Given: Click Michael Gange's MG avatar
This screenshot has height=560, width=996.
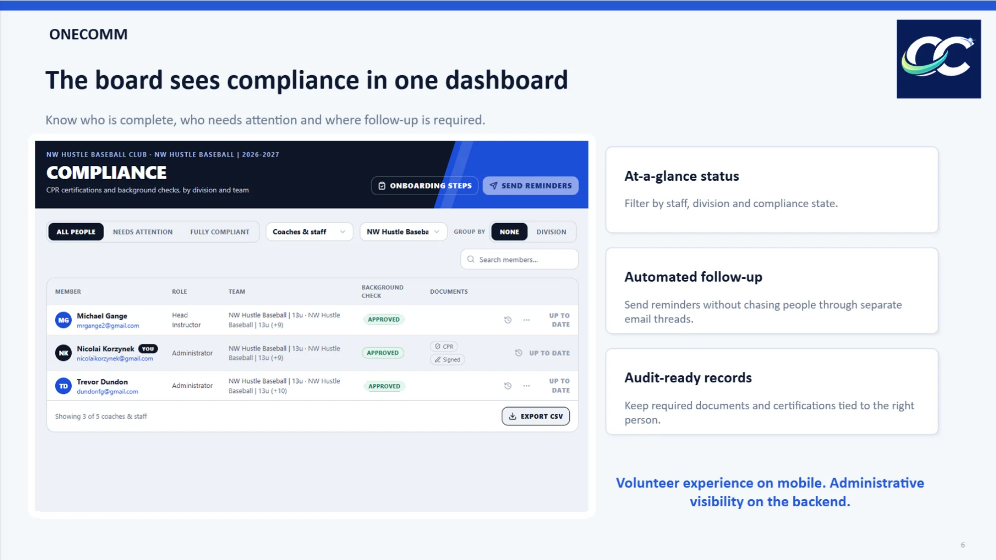Looking at the screenshot, I should click(63, 320).
